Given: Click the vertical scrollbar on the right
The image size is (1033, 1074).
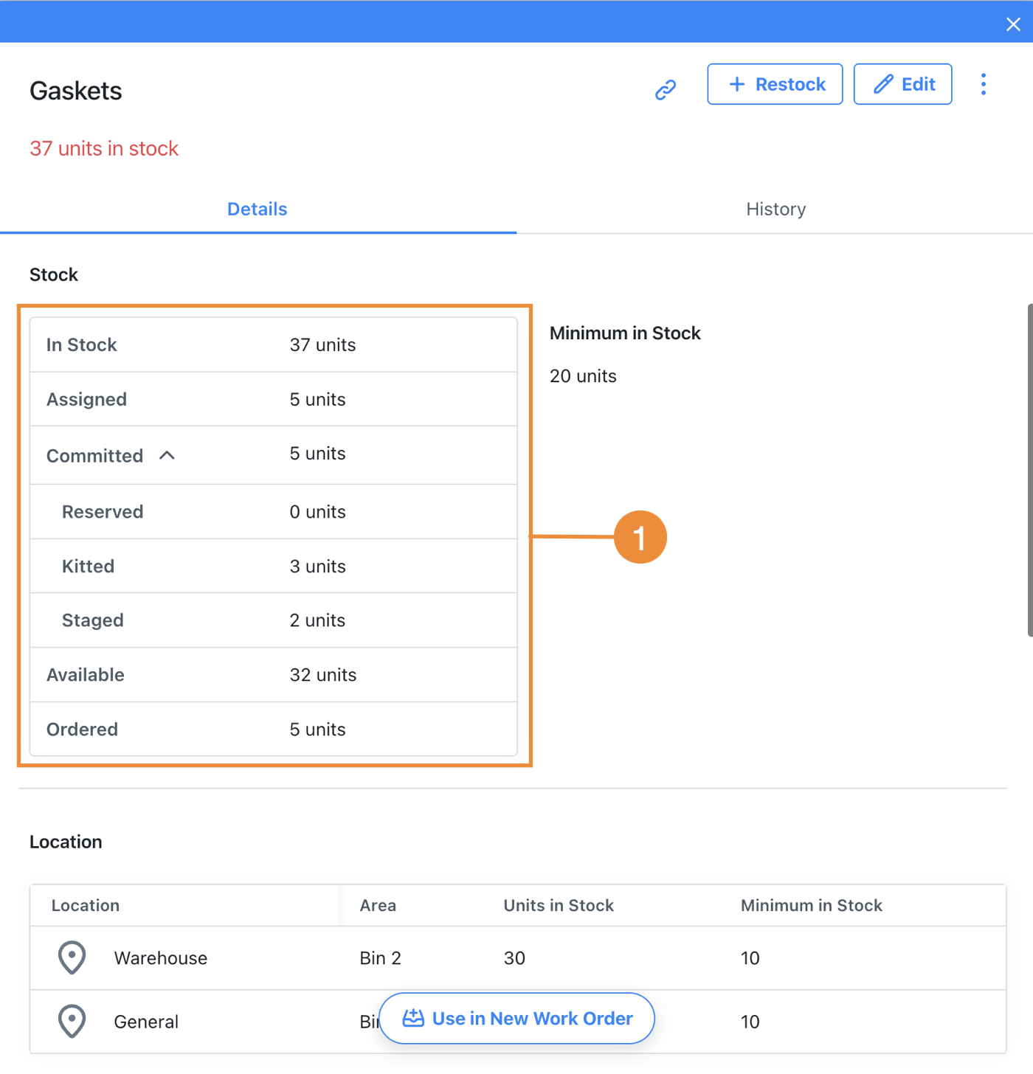Looking at the screenshot, I should click(1029, 469).
